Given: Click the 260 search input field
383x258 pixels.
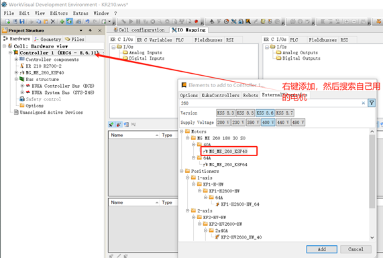Looking at the screenshot, I should pos(270,103).
